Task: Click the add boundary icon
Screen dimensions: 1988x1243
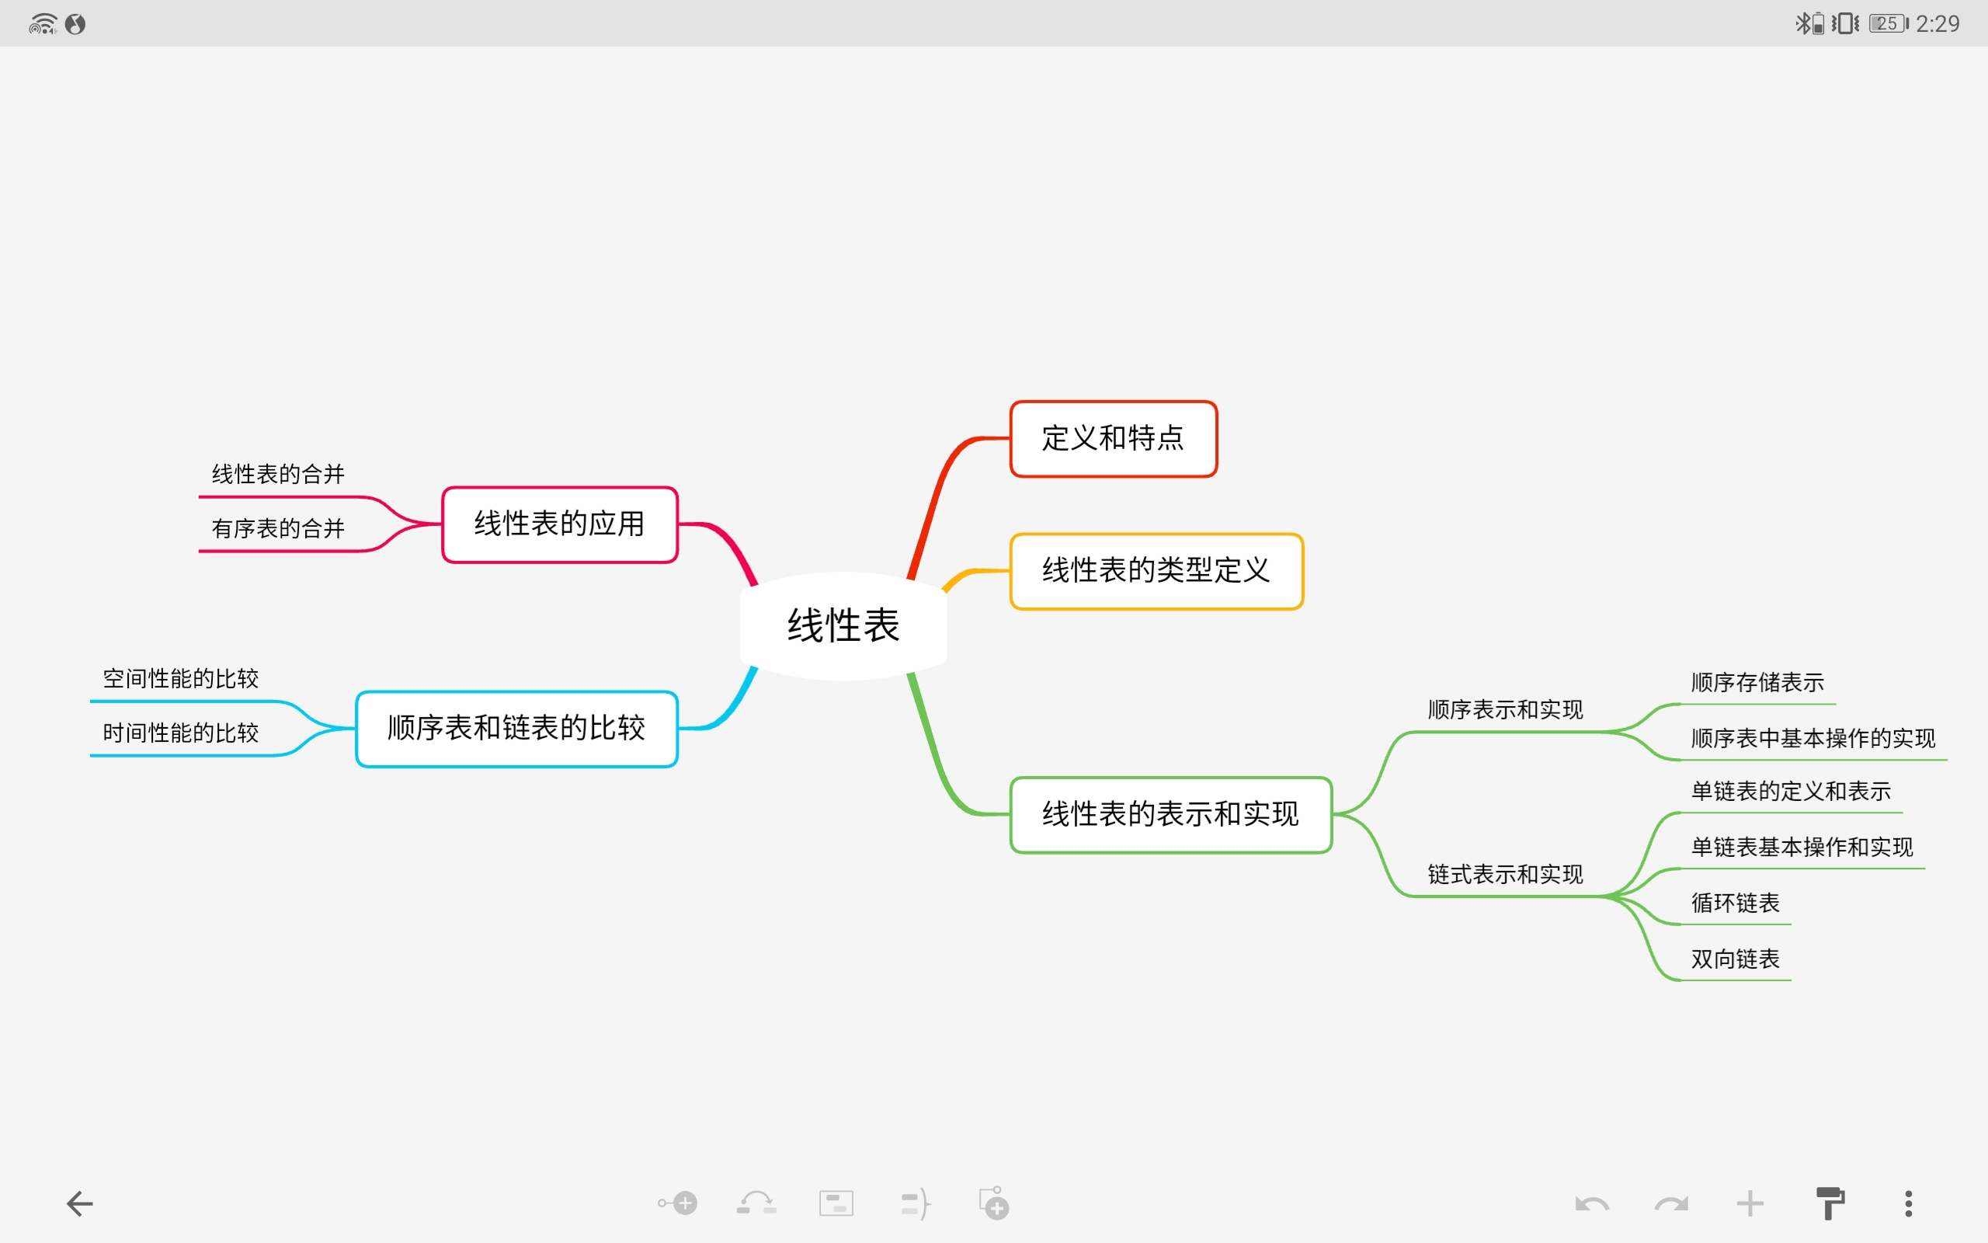Action: click(836, 1203)
